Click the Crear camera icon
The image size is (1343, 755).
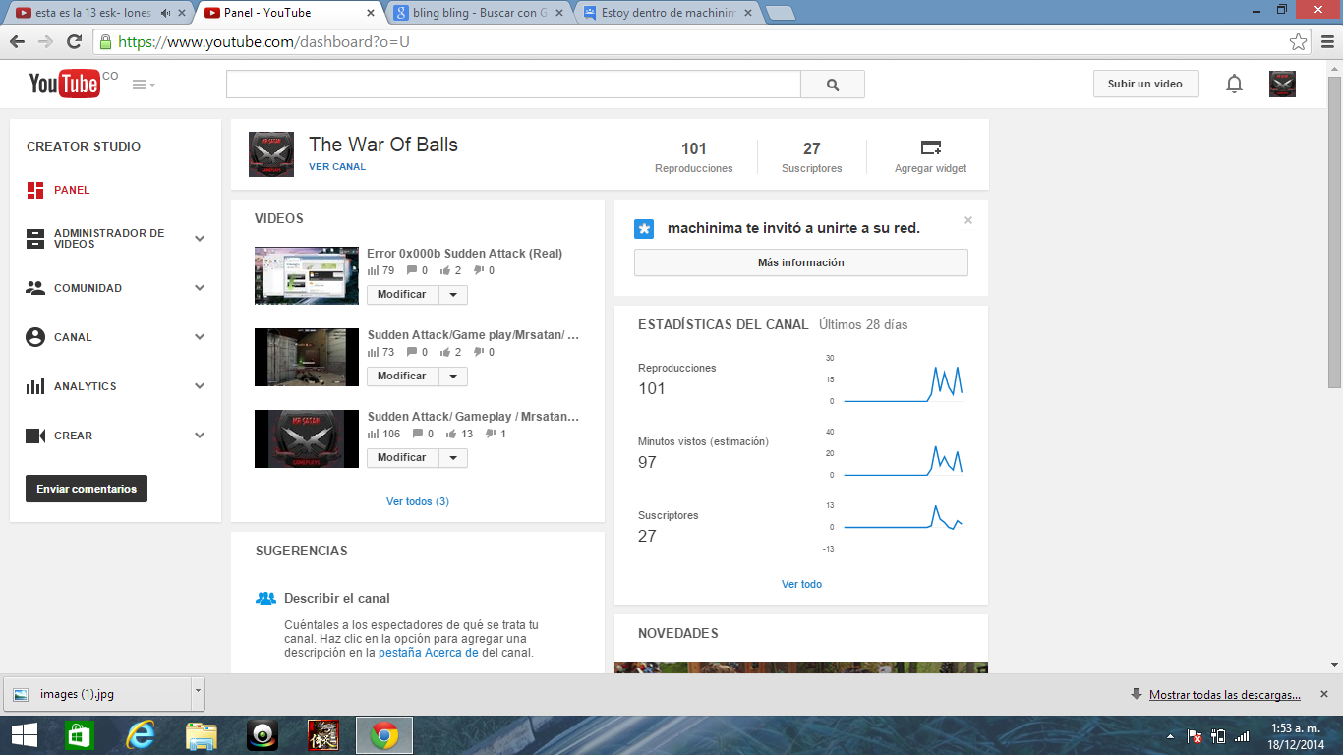point(35,436)
